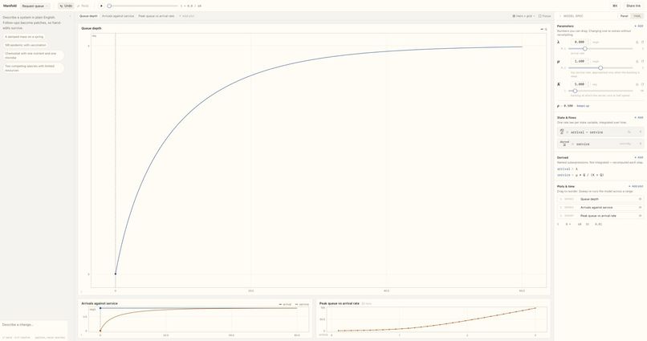The width and height of the screenshot is (647, 341).
Task: Click the served derivative equation row
Action: [x=600, y=144]
